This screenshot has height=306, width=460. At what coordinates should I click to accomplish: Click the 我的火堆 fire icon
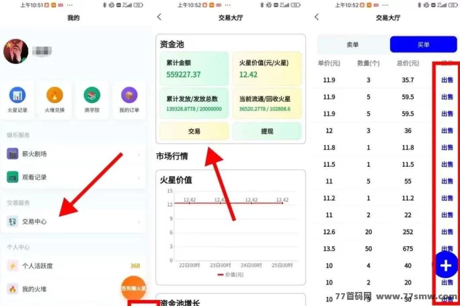coord(12,289)
